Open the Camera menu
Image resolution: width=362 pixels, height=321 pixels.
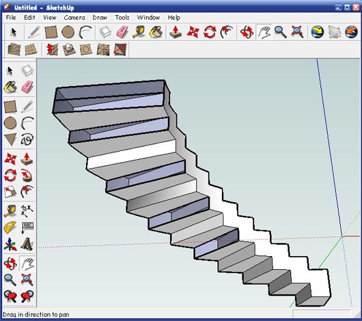[74, 18]
